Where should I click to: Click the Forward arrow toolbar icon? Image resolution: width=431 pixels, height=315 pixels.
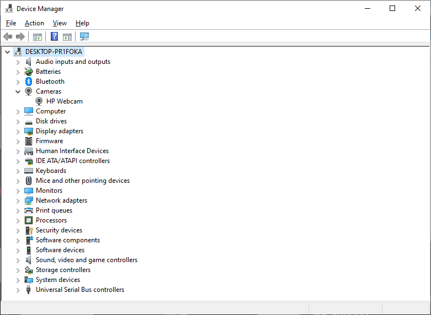[20, 36]
